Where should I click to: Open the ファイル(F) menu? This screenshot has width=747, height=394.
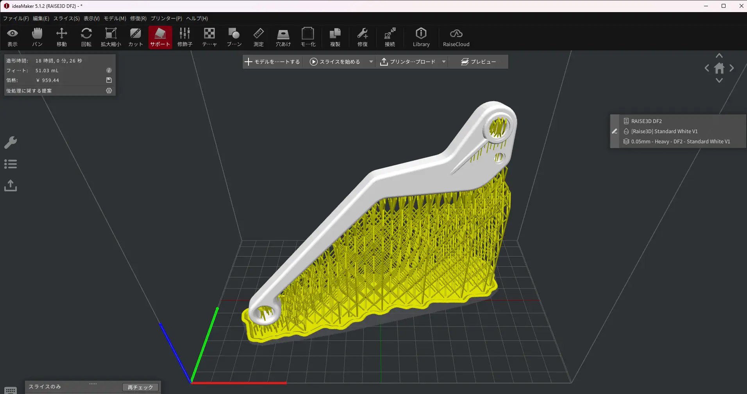click(x=16, y=18)
